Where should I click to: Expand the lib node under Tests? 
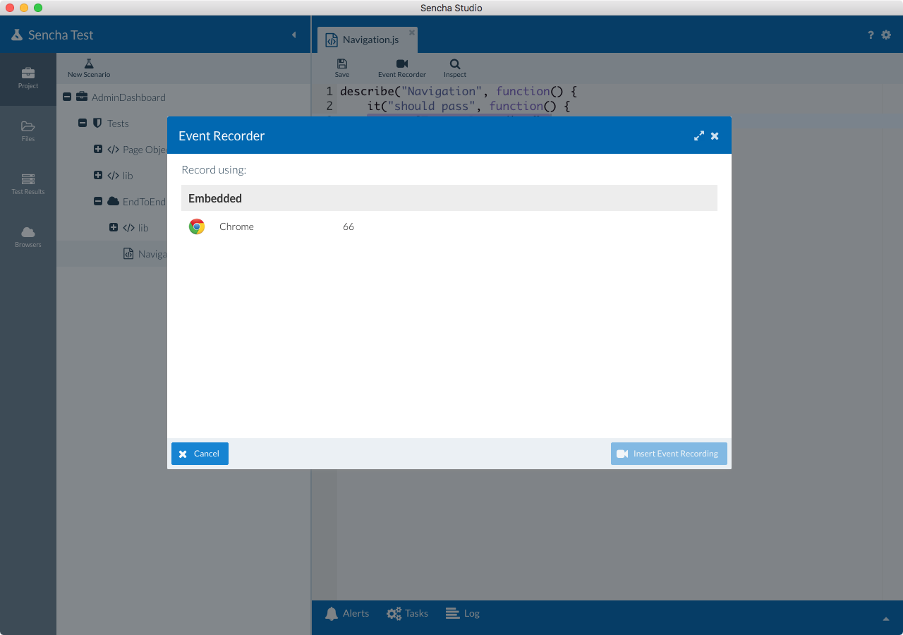(98, 176)
